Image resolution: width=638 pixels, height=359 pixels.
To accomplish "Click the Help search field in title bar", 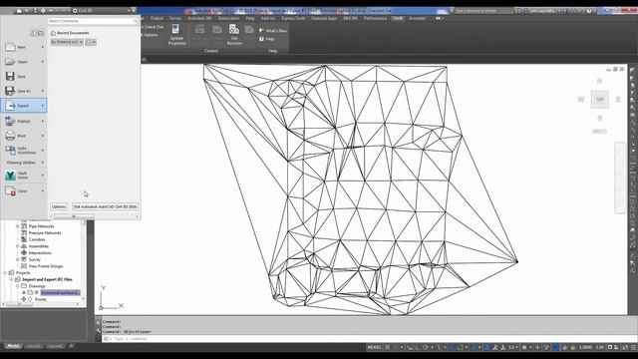I will click(483, 11).
